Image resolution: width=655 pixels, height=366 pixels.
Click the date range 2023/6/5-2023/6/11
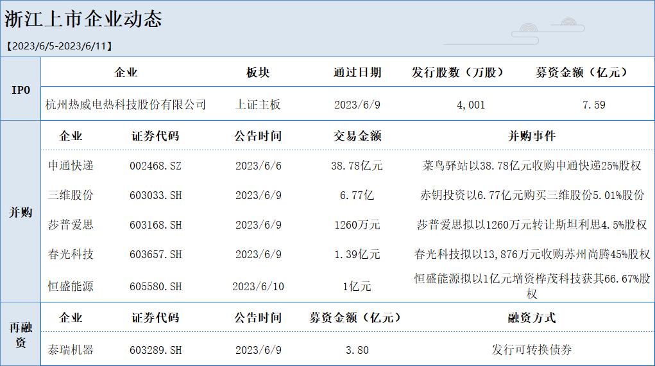59,46
